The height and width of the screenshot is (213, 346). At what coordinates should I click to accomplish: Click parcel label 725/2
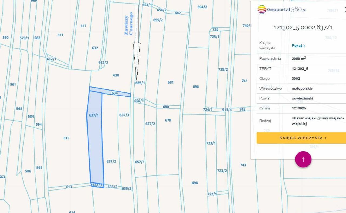click(223, 69)
